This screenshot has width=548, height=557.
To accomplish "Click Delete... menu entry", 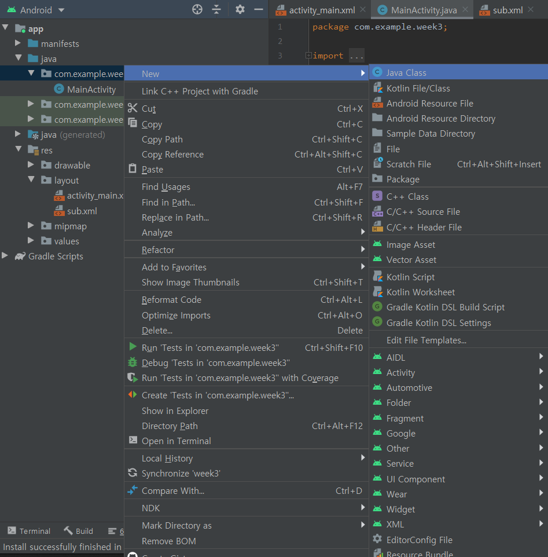I will coord(246,331).
